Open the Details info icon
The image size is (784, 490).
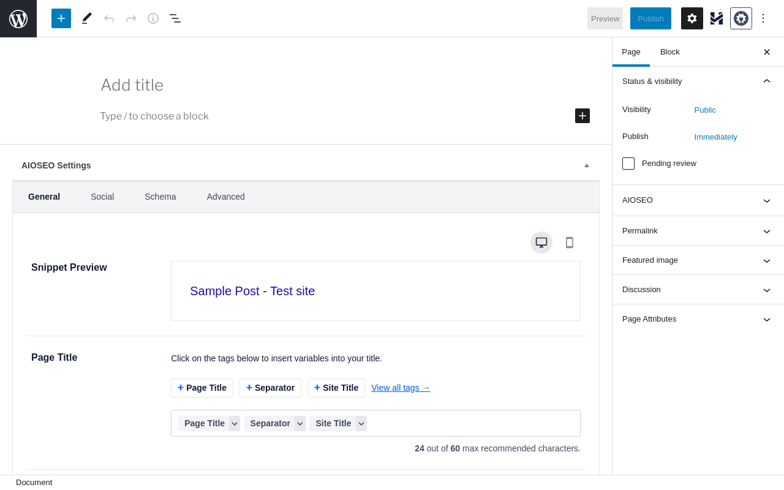(x=153, y=18)
